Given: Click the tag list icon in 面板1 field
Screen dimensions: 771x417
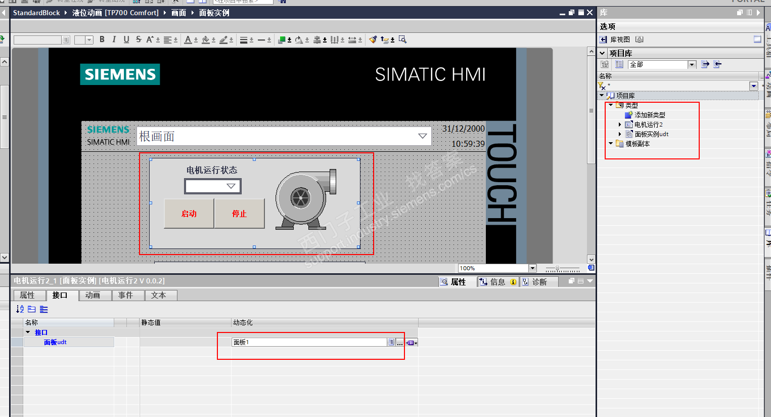Looking at the screenshot, I should 391,343.
